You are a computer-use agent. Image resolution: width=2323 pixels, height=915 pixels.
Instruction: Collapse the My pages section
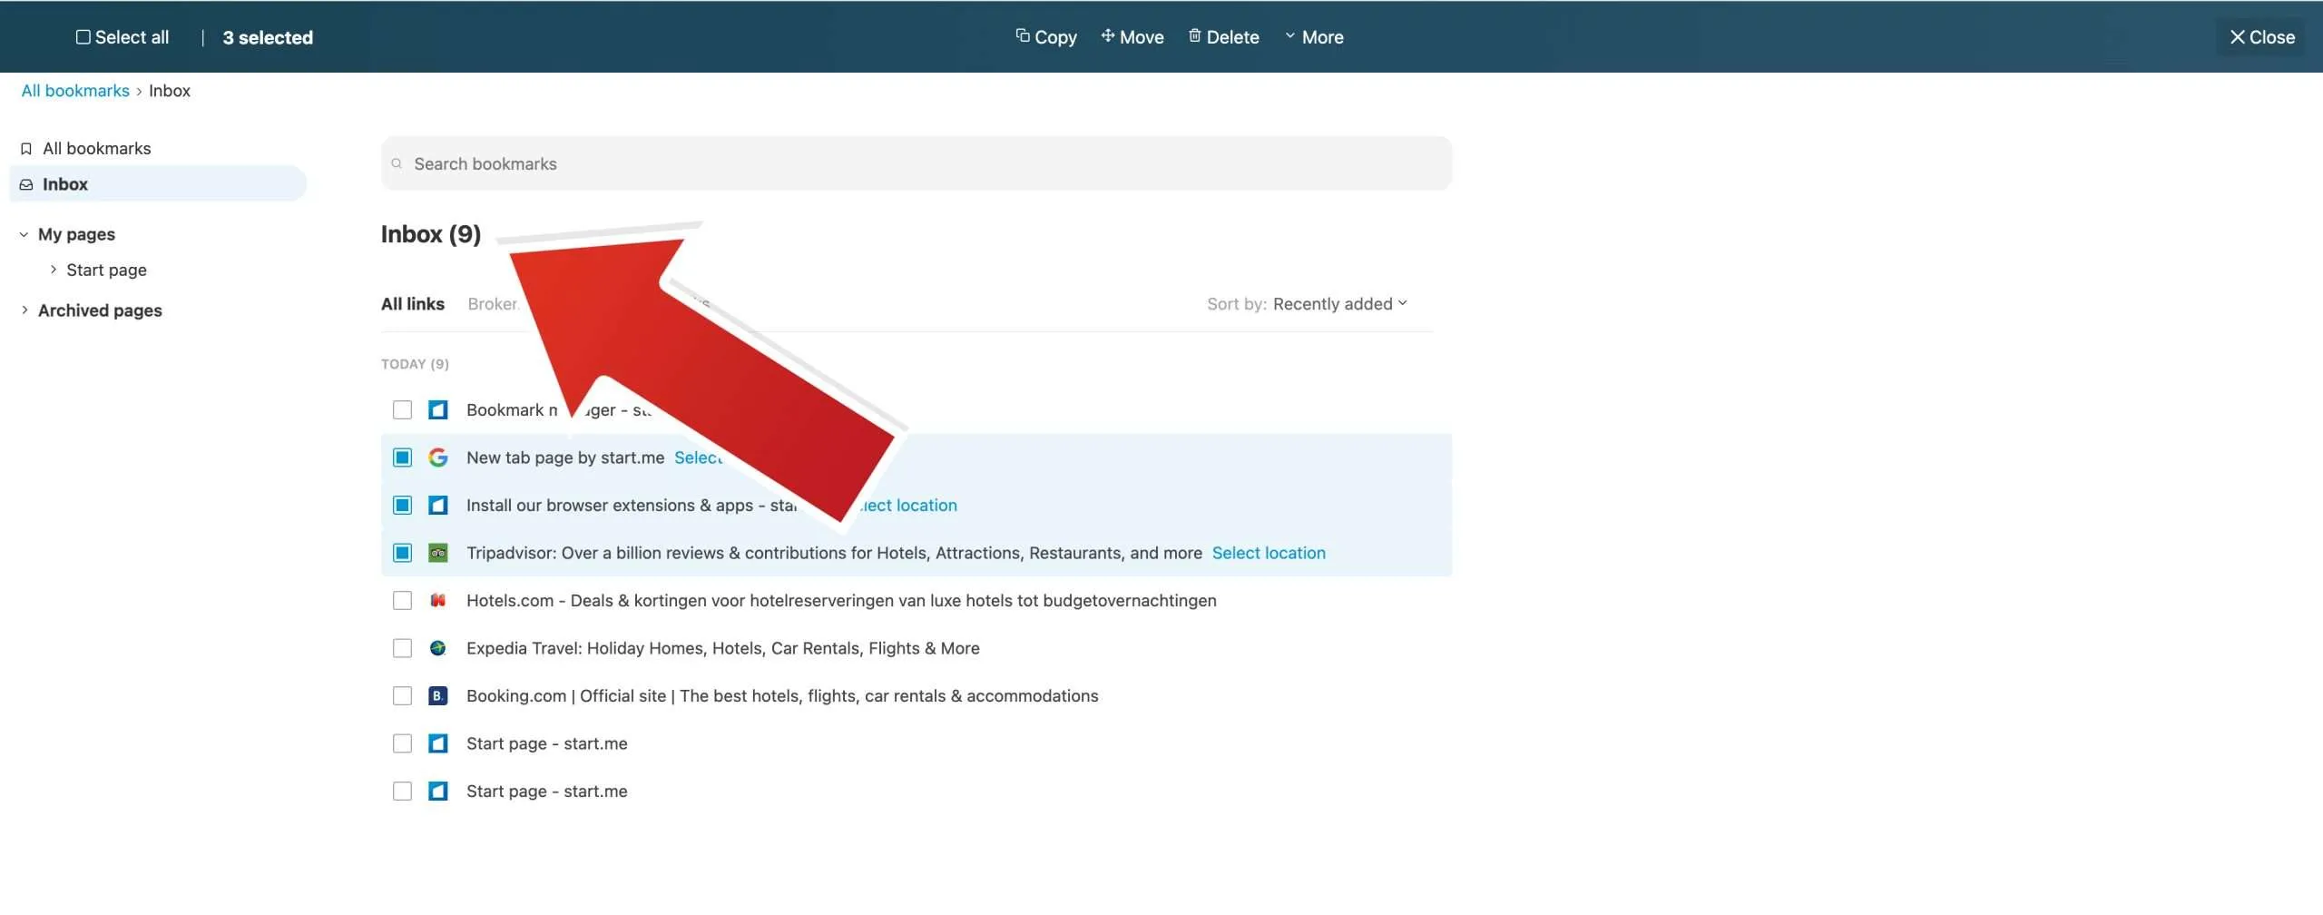pyautogui.click(x=23, y=233)
